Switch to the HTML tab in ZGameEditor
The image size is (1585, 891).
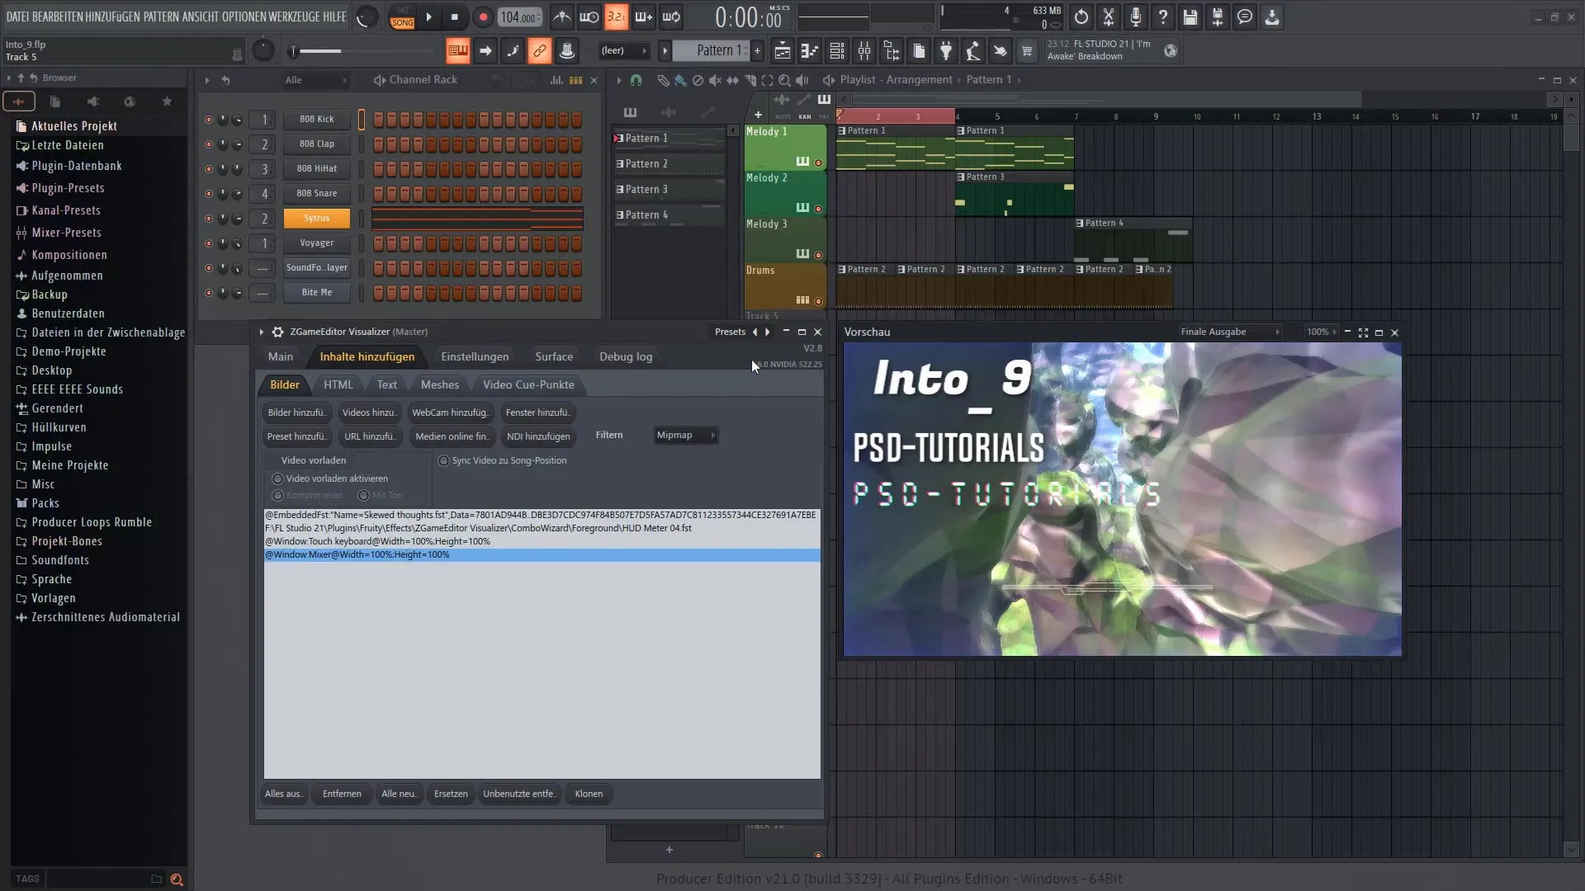[x=338, y=384]
